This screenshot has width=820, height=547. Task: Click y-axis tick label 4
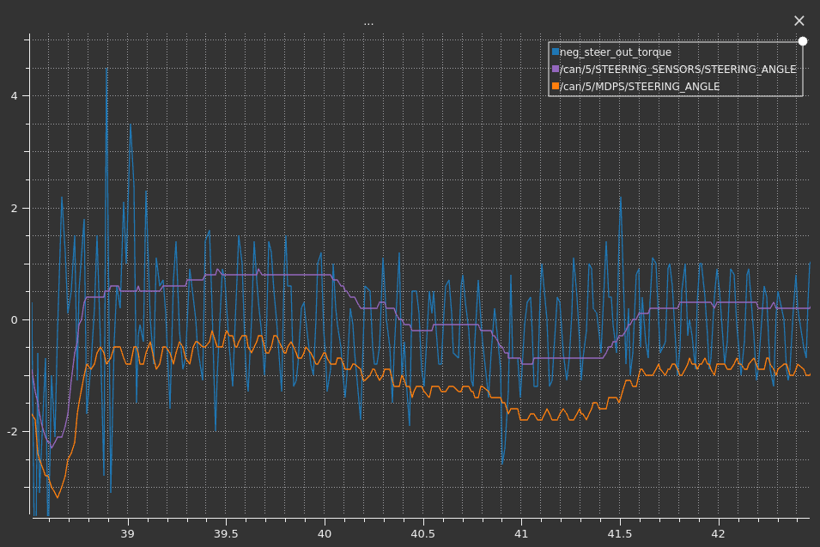(x=14, y=95)
